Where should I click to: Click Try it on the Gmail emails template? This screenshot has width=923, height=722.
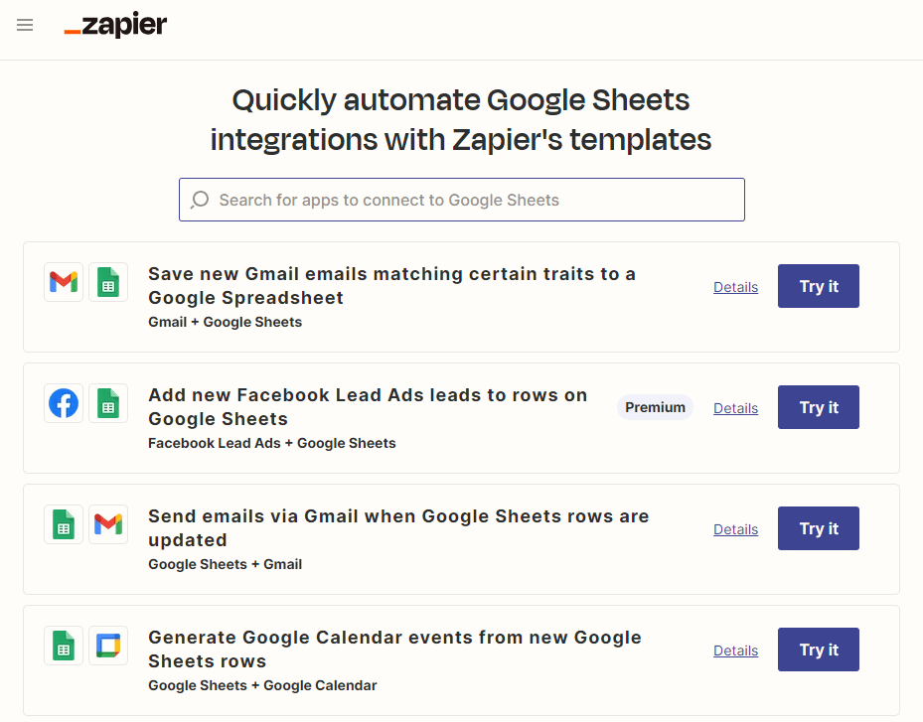818,286
